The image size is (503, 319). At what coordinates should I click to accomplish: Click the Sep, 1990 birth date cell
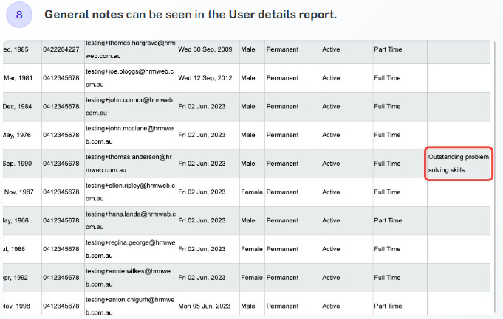click(22, 164)
